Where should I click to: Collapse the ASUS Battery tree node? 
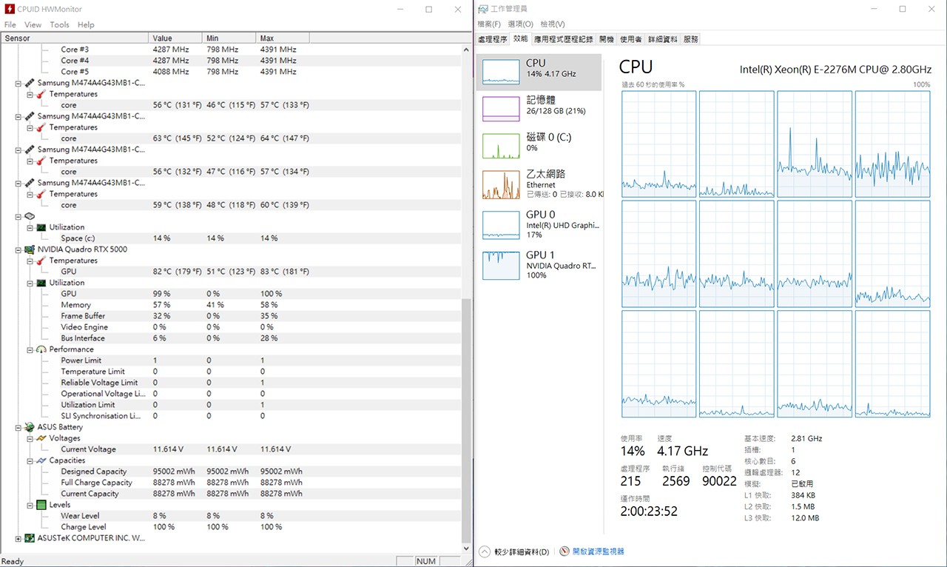pyautogui.click(x=18, y=427)
